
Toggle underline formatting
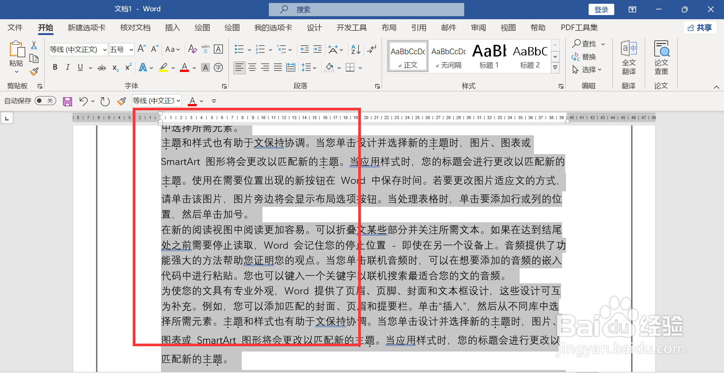click(80, 67)
